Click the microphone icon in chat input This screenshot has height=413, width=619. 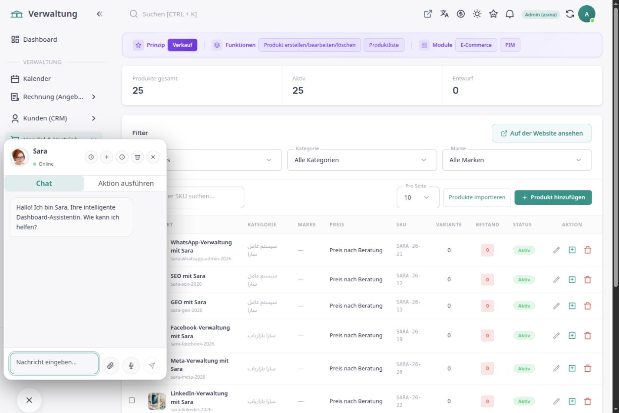click(x=131, y=366)
